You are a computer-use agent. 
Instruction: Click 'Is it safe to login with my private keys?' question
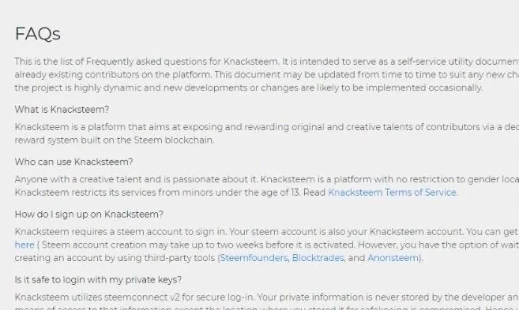coord(98,279)
